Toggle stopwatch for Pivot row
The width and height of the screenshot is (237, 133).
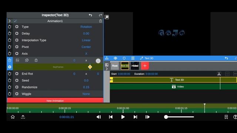10,47
